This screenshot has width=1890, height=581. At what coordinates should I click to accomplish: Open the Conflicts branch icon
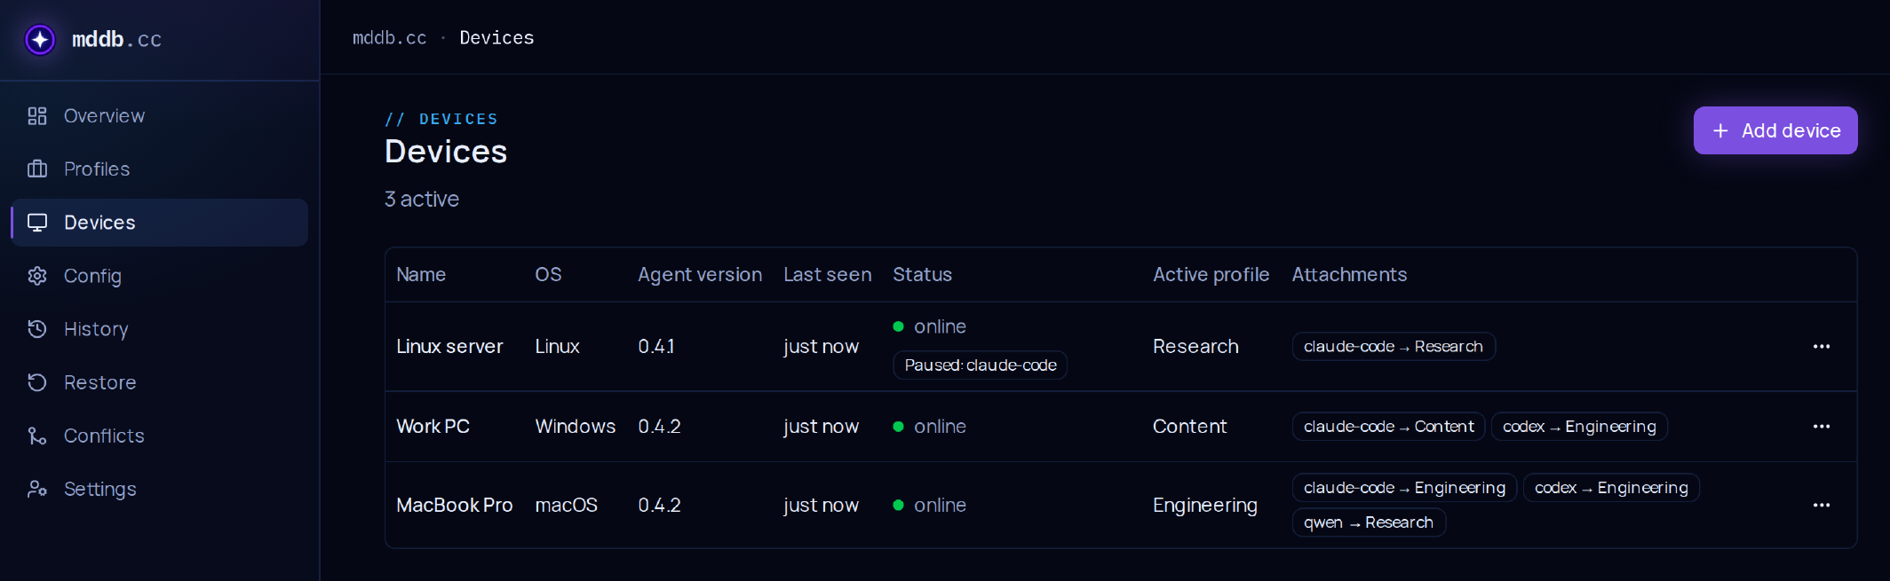37,436
